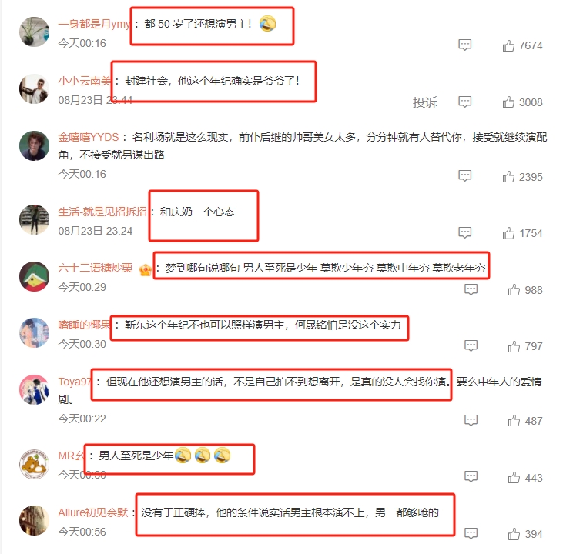
Task: Reply to 金嘻嘻YYDS's comment
Action: 465,175
